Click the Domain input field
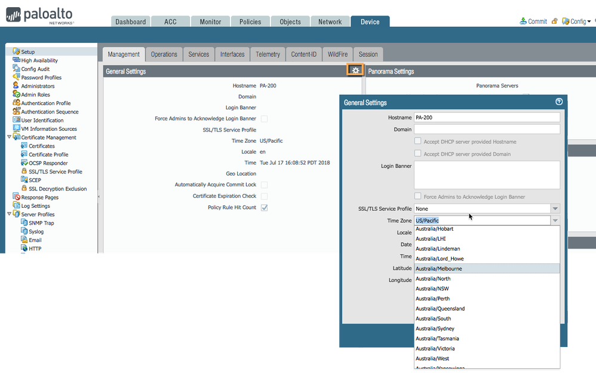 point(487,129)
